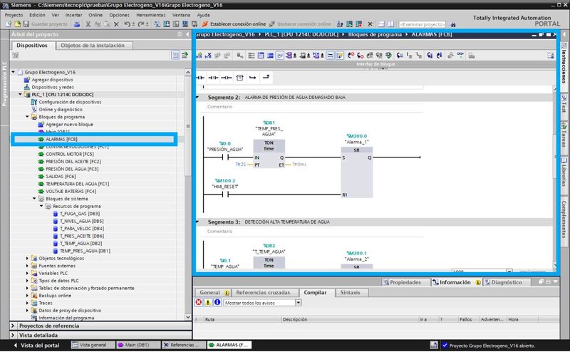Viewport: 570px width, 352px height.
Task: Click the delete network icon in the editor toolbar
Action: 208,56
